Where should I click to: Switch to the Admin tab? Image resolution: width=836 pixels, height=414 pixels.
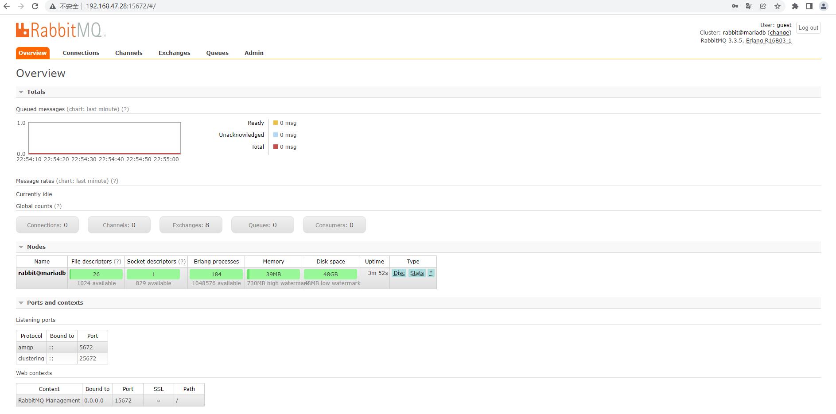click(254, 53)
